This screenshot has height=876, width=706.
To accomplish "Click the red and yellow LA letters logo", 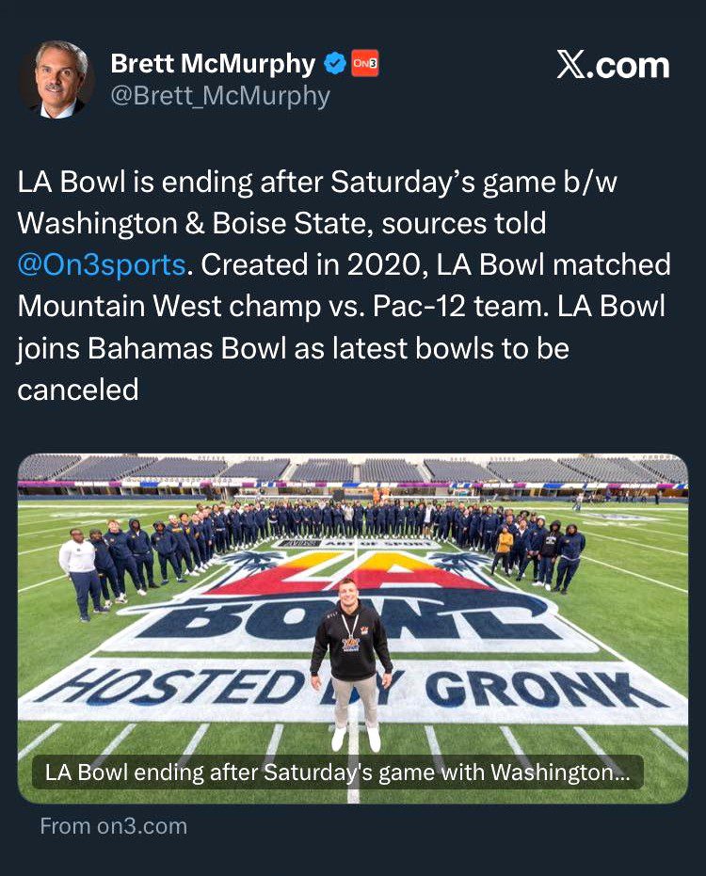I will [x=352, y=574].
